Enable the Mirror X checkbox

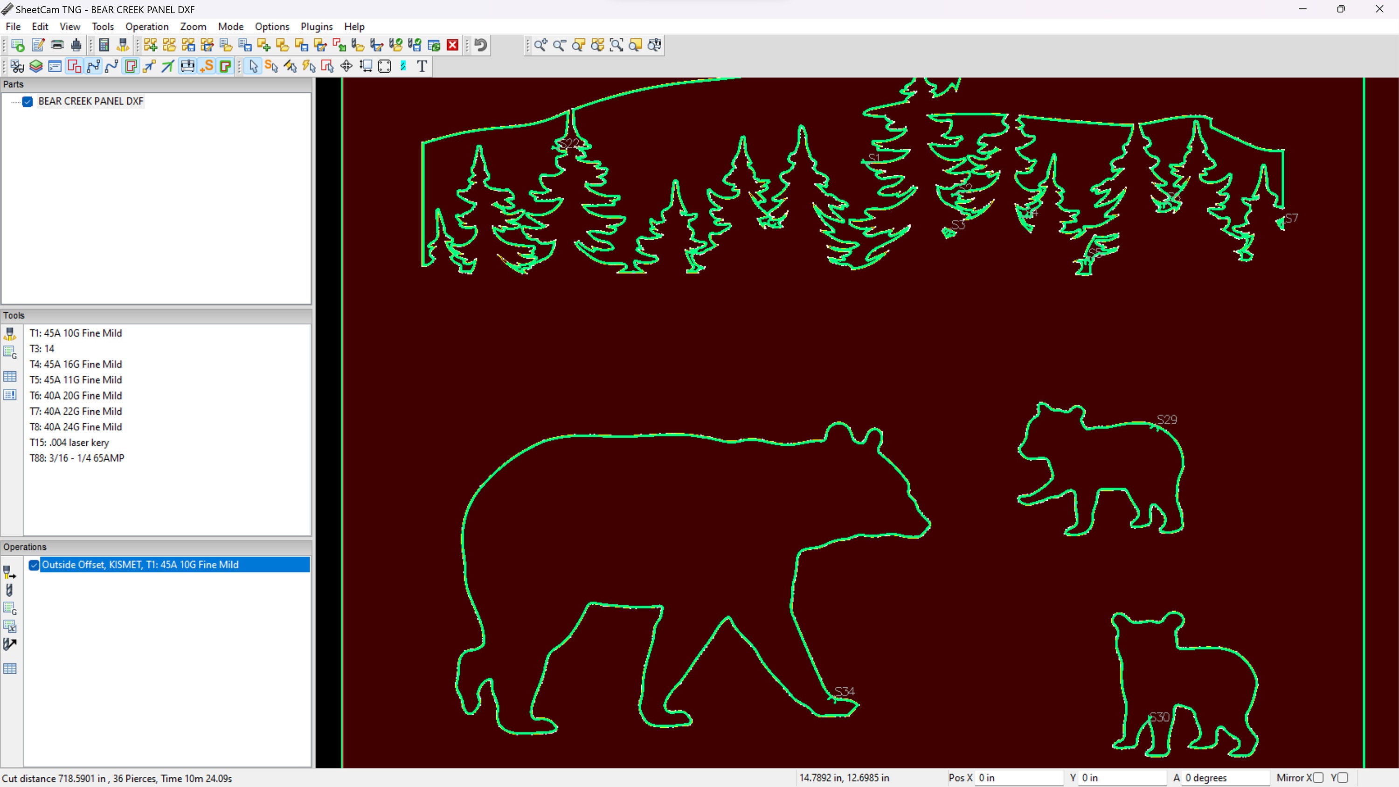coord(1319,778)
